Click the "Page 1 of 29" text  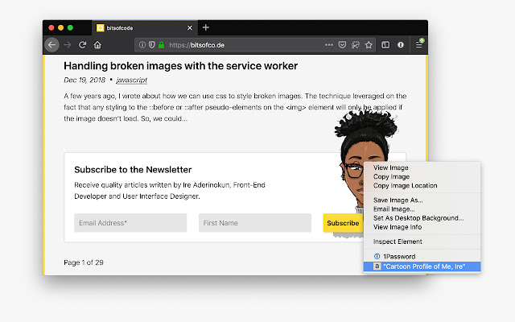84,262
